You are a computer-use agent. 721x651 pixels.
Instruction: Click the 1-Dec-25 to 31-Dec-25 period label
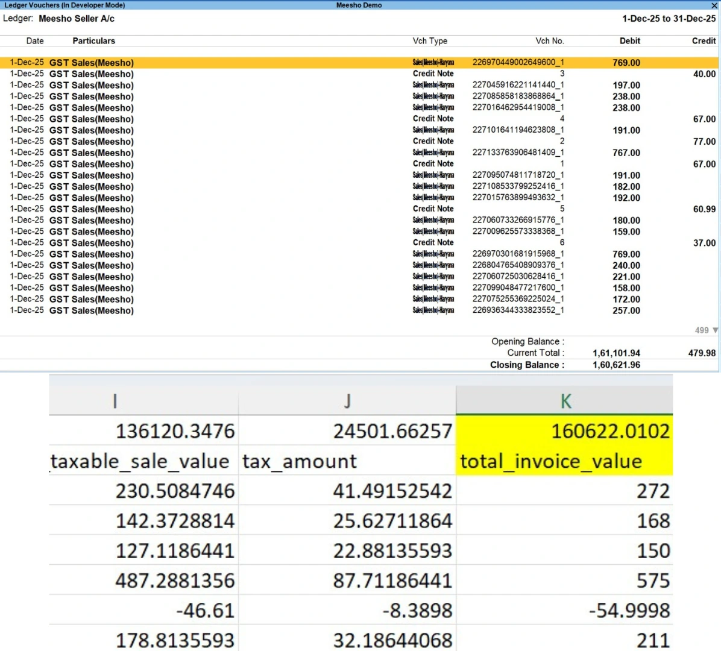[668, 19]
